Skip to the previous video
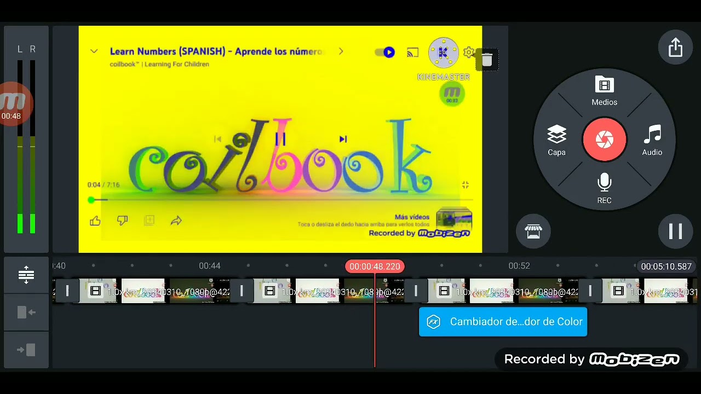701x394 pixels. tap(217, 139)
